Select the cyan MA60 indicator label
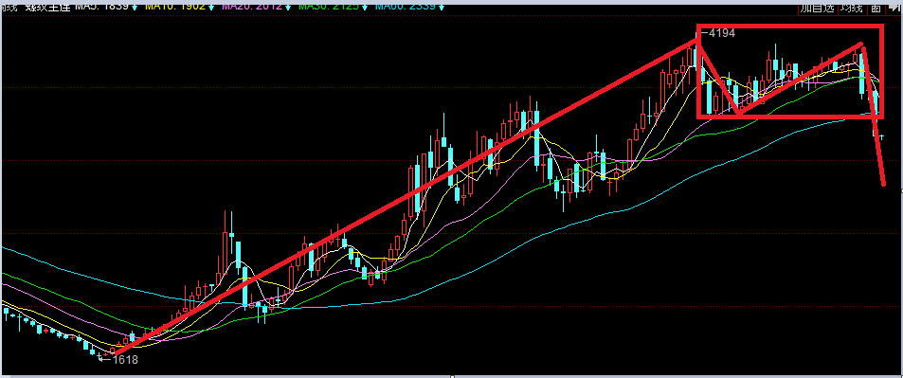 point(406,6)
